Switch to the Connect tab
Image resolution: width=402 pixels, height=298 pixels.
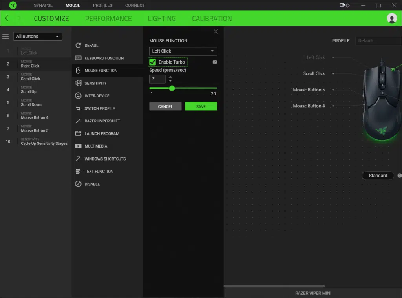coord(135,5)
